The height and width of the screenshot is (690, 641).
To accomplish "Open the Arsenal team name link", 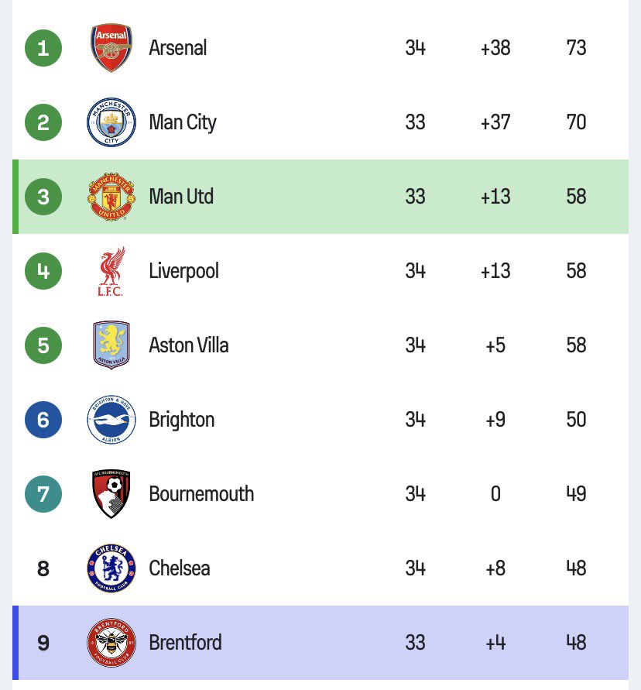I will (x=178, y=48).
